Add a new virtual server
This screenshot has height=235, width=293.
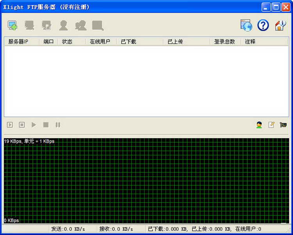click(x=13, y=25)
